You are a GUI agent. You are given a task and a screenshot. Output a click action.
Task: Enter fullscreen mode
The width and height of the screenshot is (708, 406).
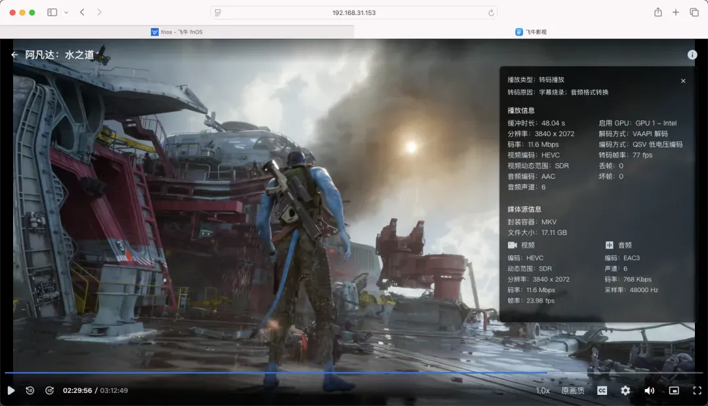(697, 390)
